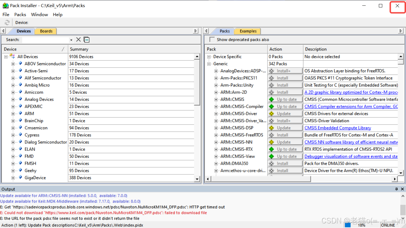Open the CMSIS Embedded Compute Library link
Image resolution: width=406 pixels, height=228 pixels.
pyautogui.click(x=338, y=128)
